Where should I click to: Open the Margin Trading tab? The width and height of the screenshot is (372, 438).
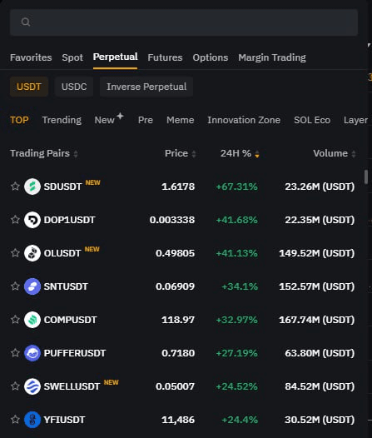[x=272, y=57]
